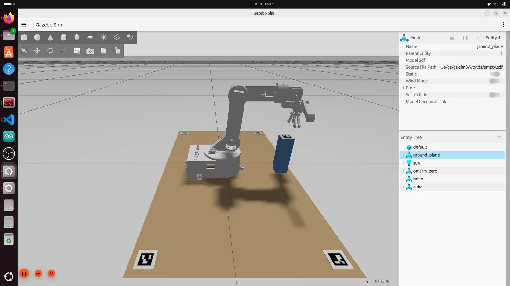
Task: Open the hamburger file menu
Action: (x=24, y=25)
